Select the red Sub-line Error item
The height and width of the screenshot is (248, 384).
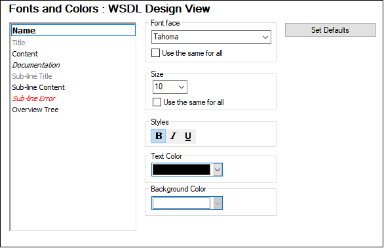34,98
